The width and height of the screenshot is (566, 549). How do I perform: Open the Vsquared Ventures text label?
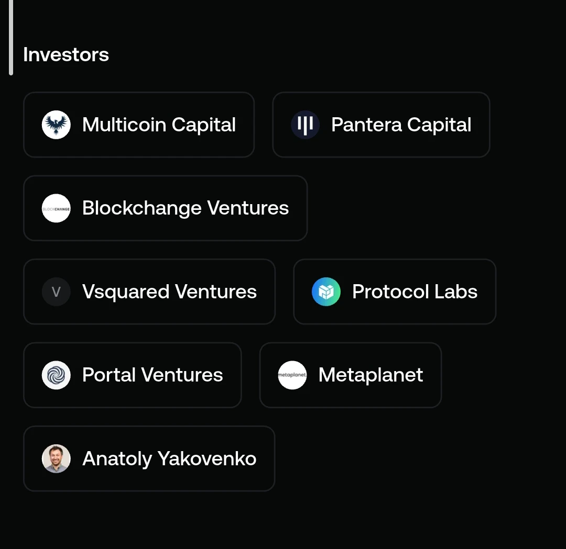pyautogui.click(x=169, y=292)
